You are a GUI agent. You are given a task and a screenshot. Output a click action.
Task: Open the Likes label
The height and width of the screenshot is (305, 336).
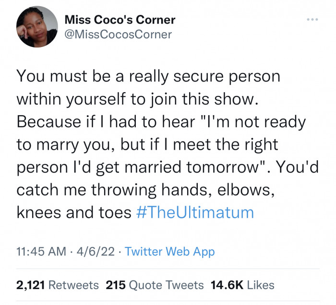pyautogui.click(x=261, y=285)
